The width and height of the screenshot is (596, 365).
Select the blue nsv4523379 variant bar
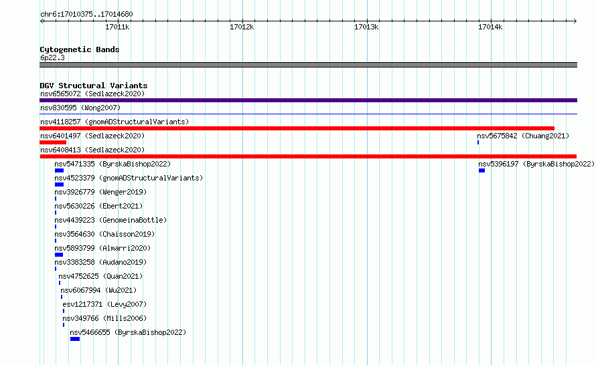(x=60, y=185)
